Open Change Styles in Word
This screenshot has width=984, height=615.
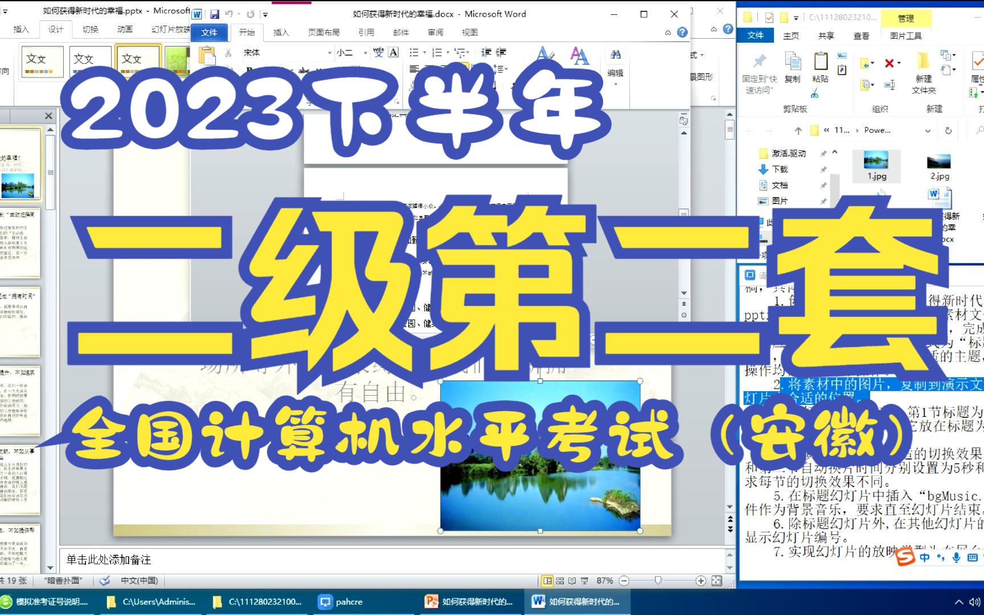pos(579,55)
